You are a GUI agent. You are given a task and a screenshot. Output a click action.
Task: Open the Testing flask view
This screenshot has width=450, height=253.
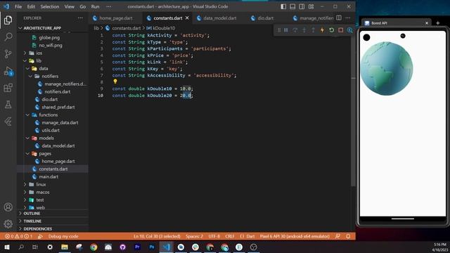coord(8,105)
